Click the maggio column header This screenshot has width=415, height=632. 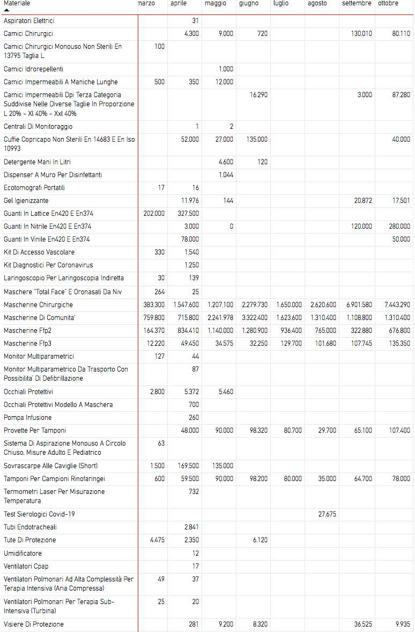click(x=216, y=3)
